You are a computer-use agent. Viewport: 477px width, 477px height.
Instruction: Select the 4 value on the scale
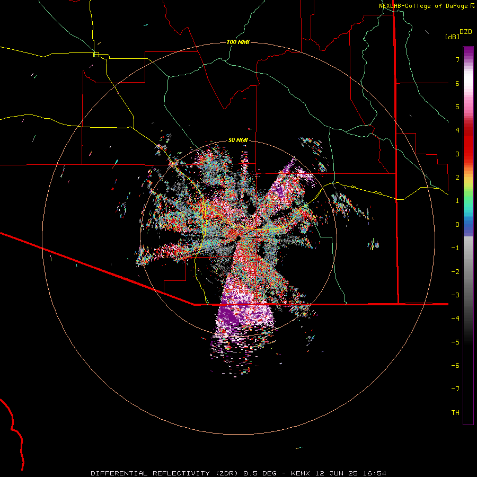coord(457,130)
